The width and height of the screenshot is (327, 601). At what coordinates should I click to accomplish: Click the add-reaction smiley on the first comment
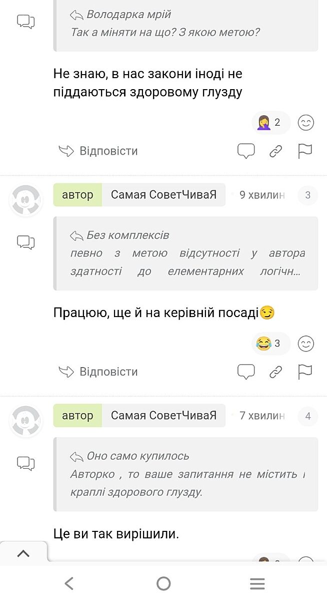coord(305,123)
